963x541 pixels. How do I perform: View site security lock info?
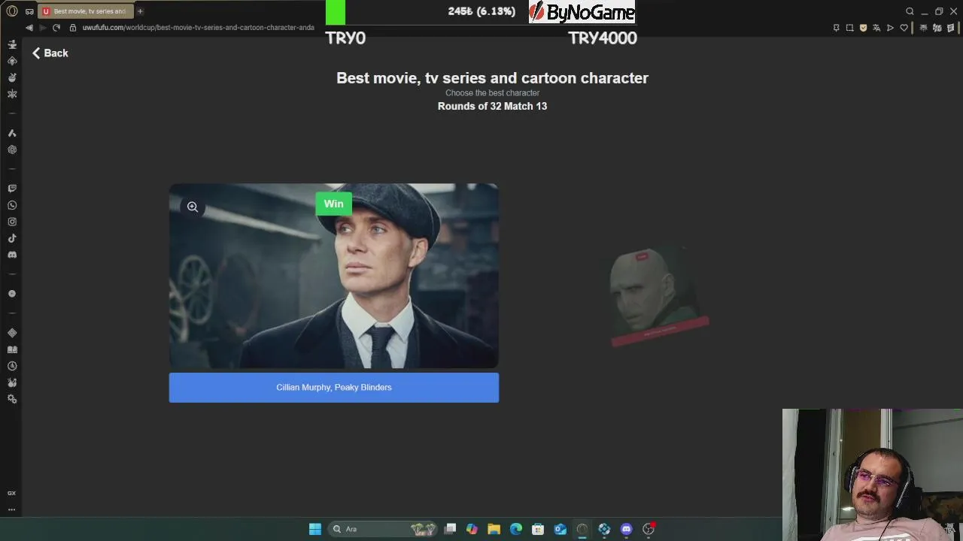pyautogui.click(x=73, y=28)
